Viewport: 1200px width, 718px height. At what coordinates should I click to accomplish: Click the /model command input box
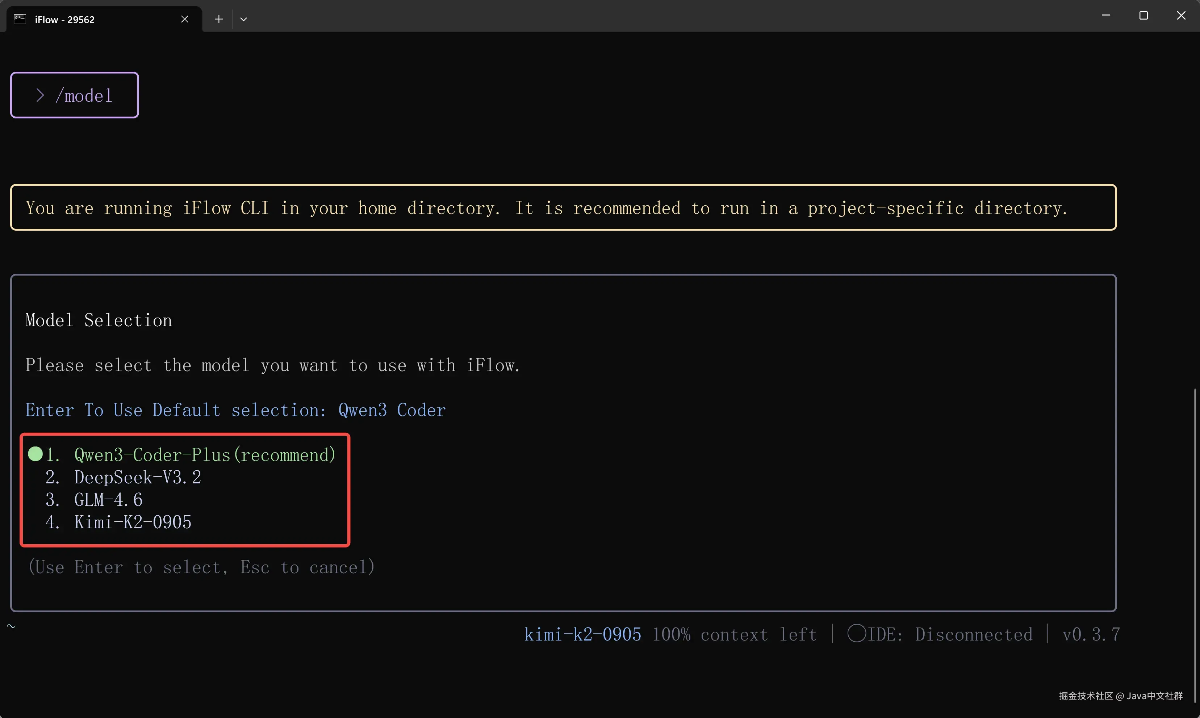tap(75, 95)
